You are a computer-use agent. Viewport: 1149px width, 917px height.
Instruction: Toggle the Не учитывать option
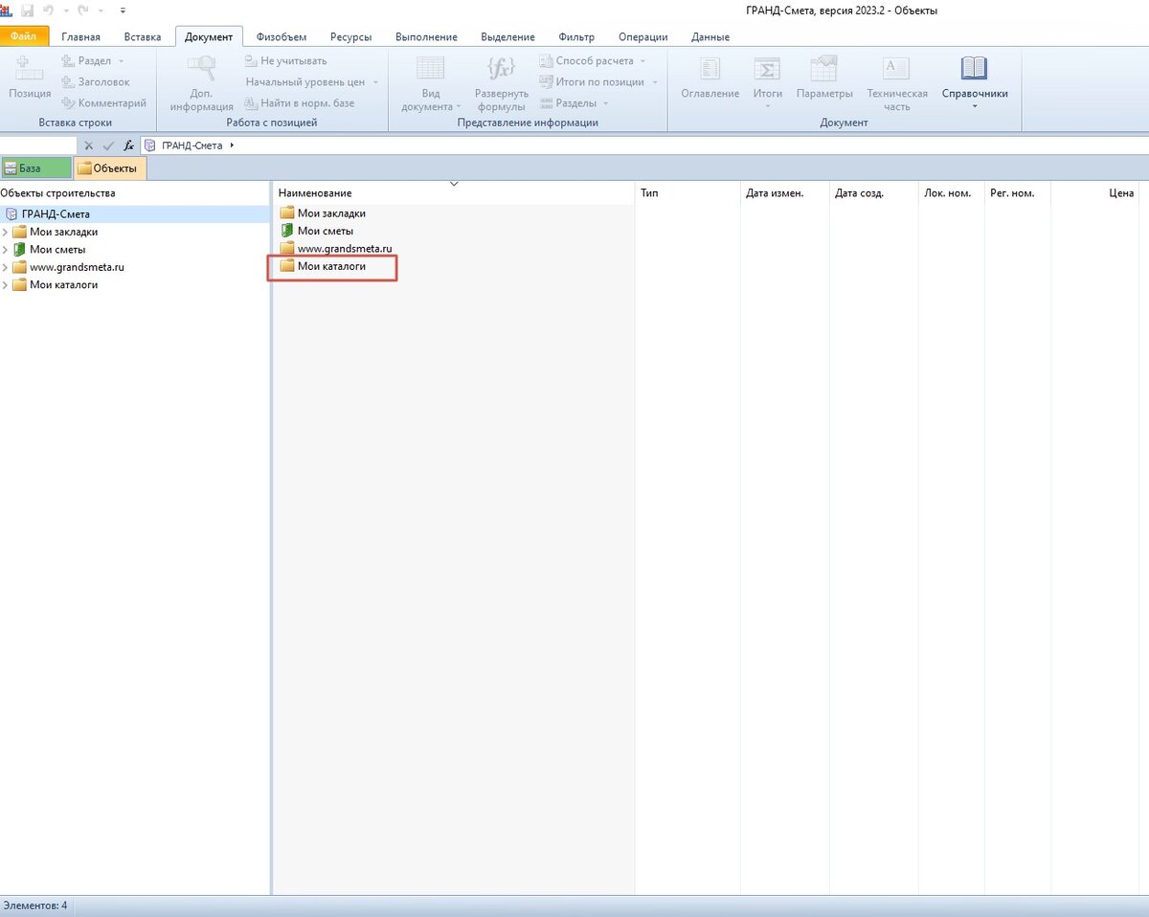coord(285,60)
